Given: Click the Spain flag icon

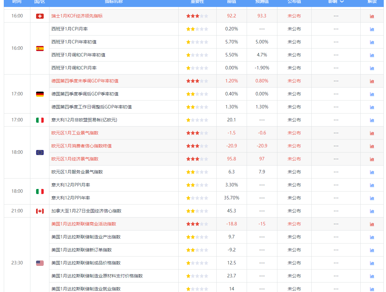Looking at the screenshot, I should pyautogui.click(x=40, y=49).
